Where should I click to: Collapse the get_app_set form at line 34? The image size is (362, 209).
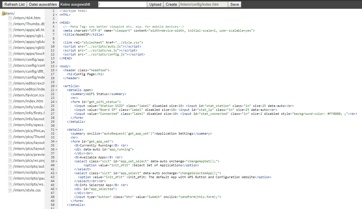pos(56,141)
